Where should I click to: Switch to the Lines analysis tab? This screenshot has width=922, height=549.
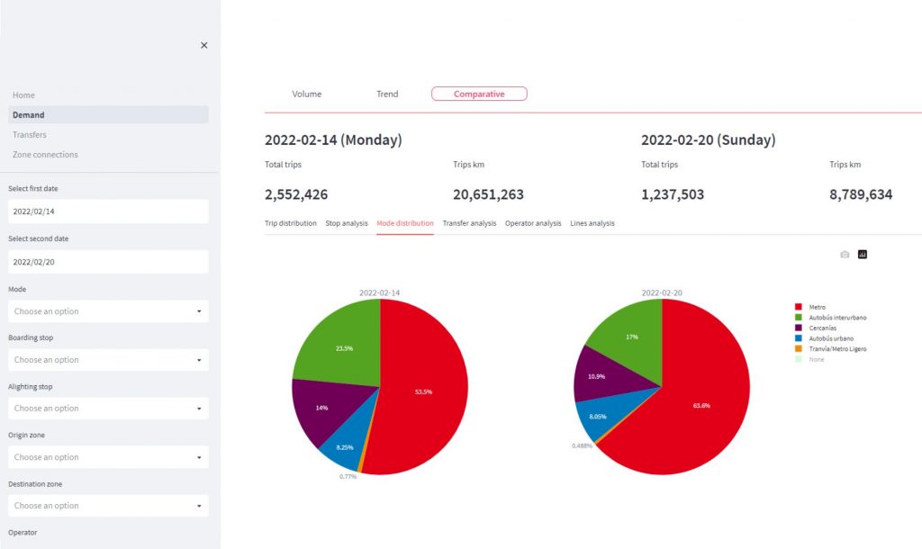tap(592, 223)
